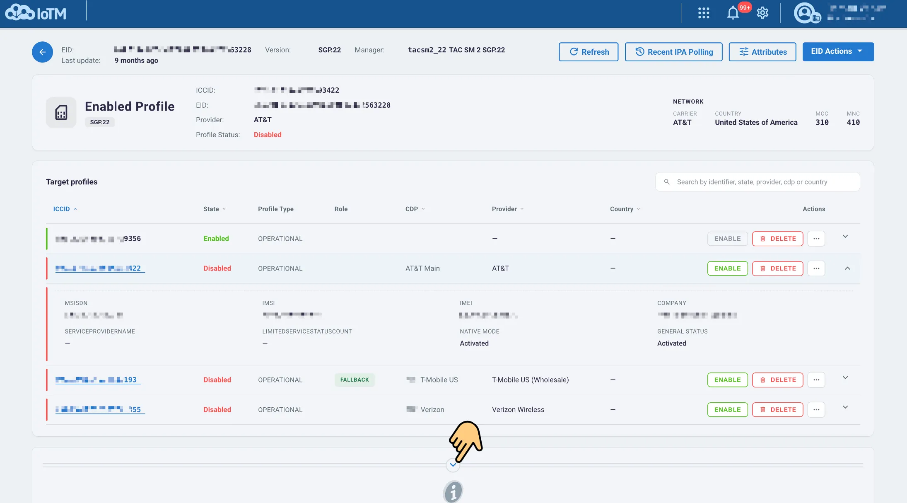
Task: Sort the table by Country column
Action: point(625,209)
